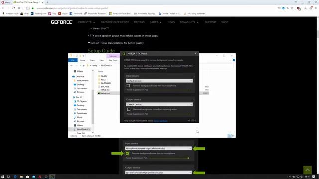Select the setup.exe file

[105, 93]
